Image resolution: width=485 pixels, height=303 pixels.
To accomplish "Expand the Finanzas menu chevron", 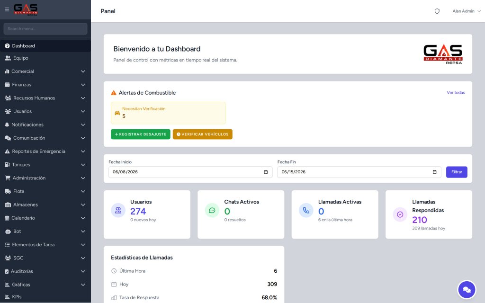I will coord(83,85).
